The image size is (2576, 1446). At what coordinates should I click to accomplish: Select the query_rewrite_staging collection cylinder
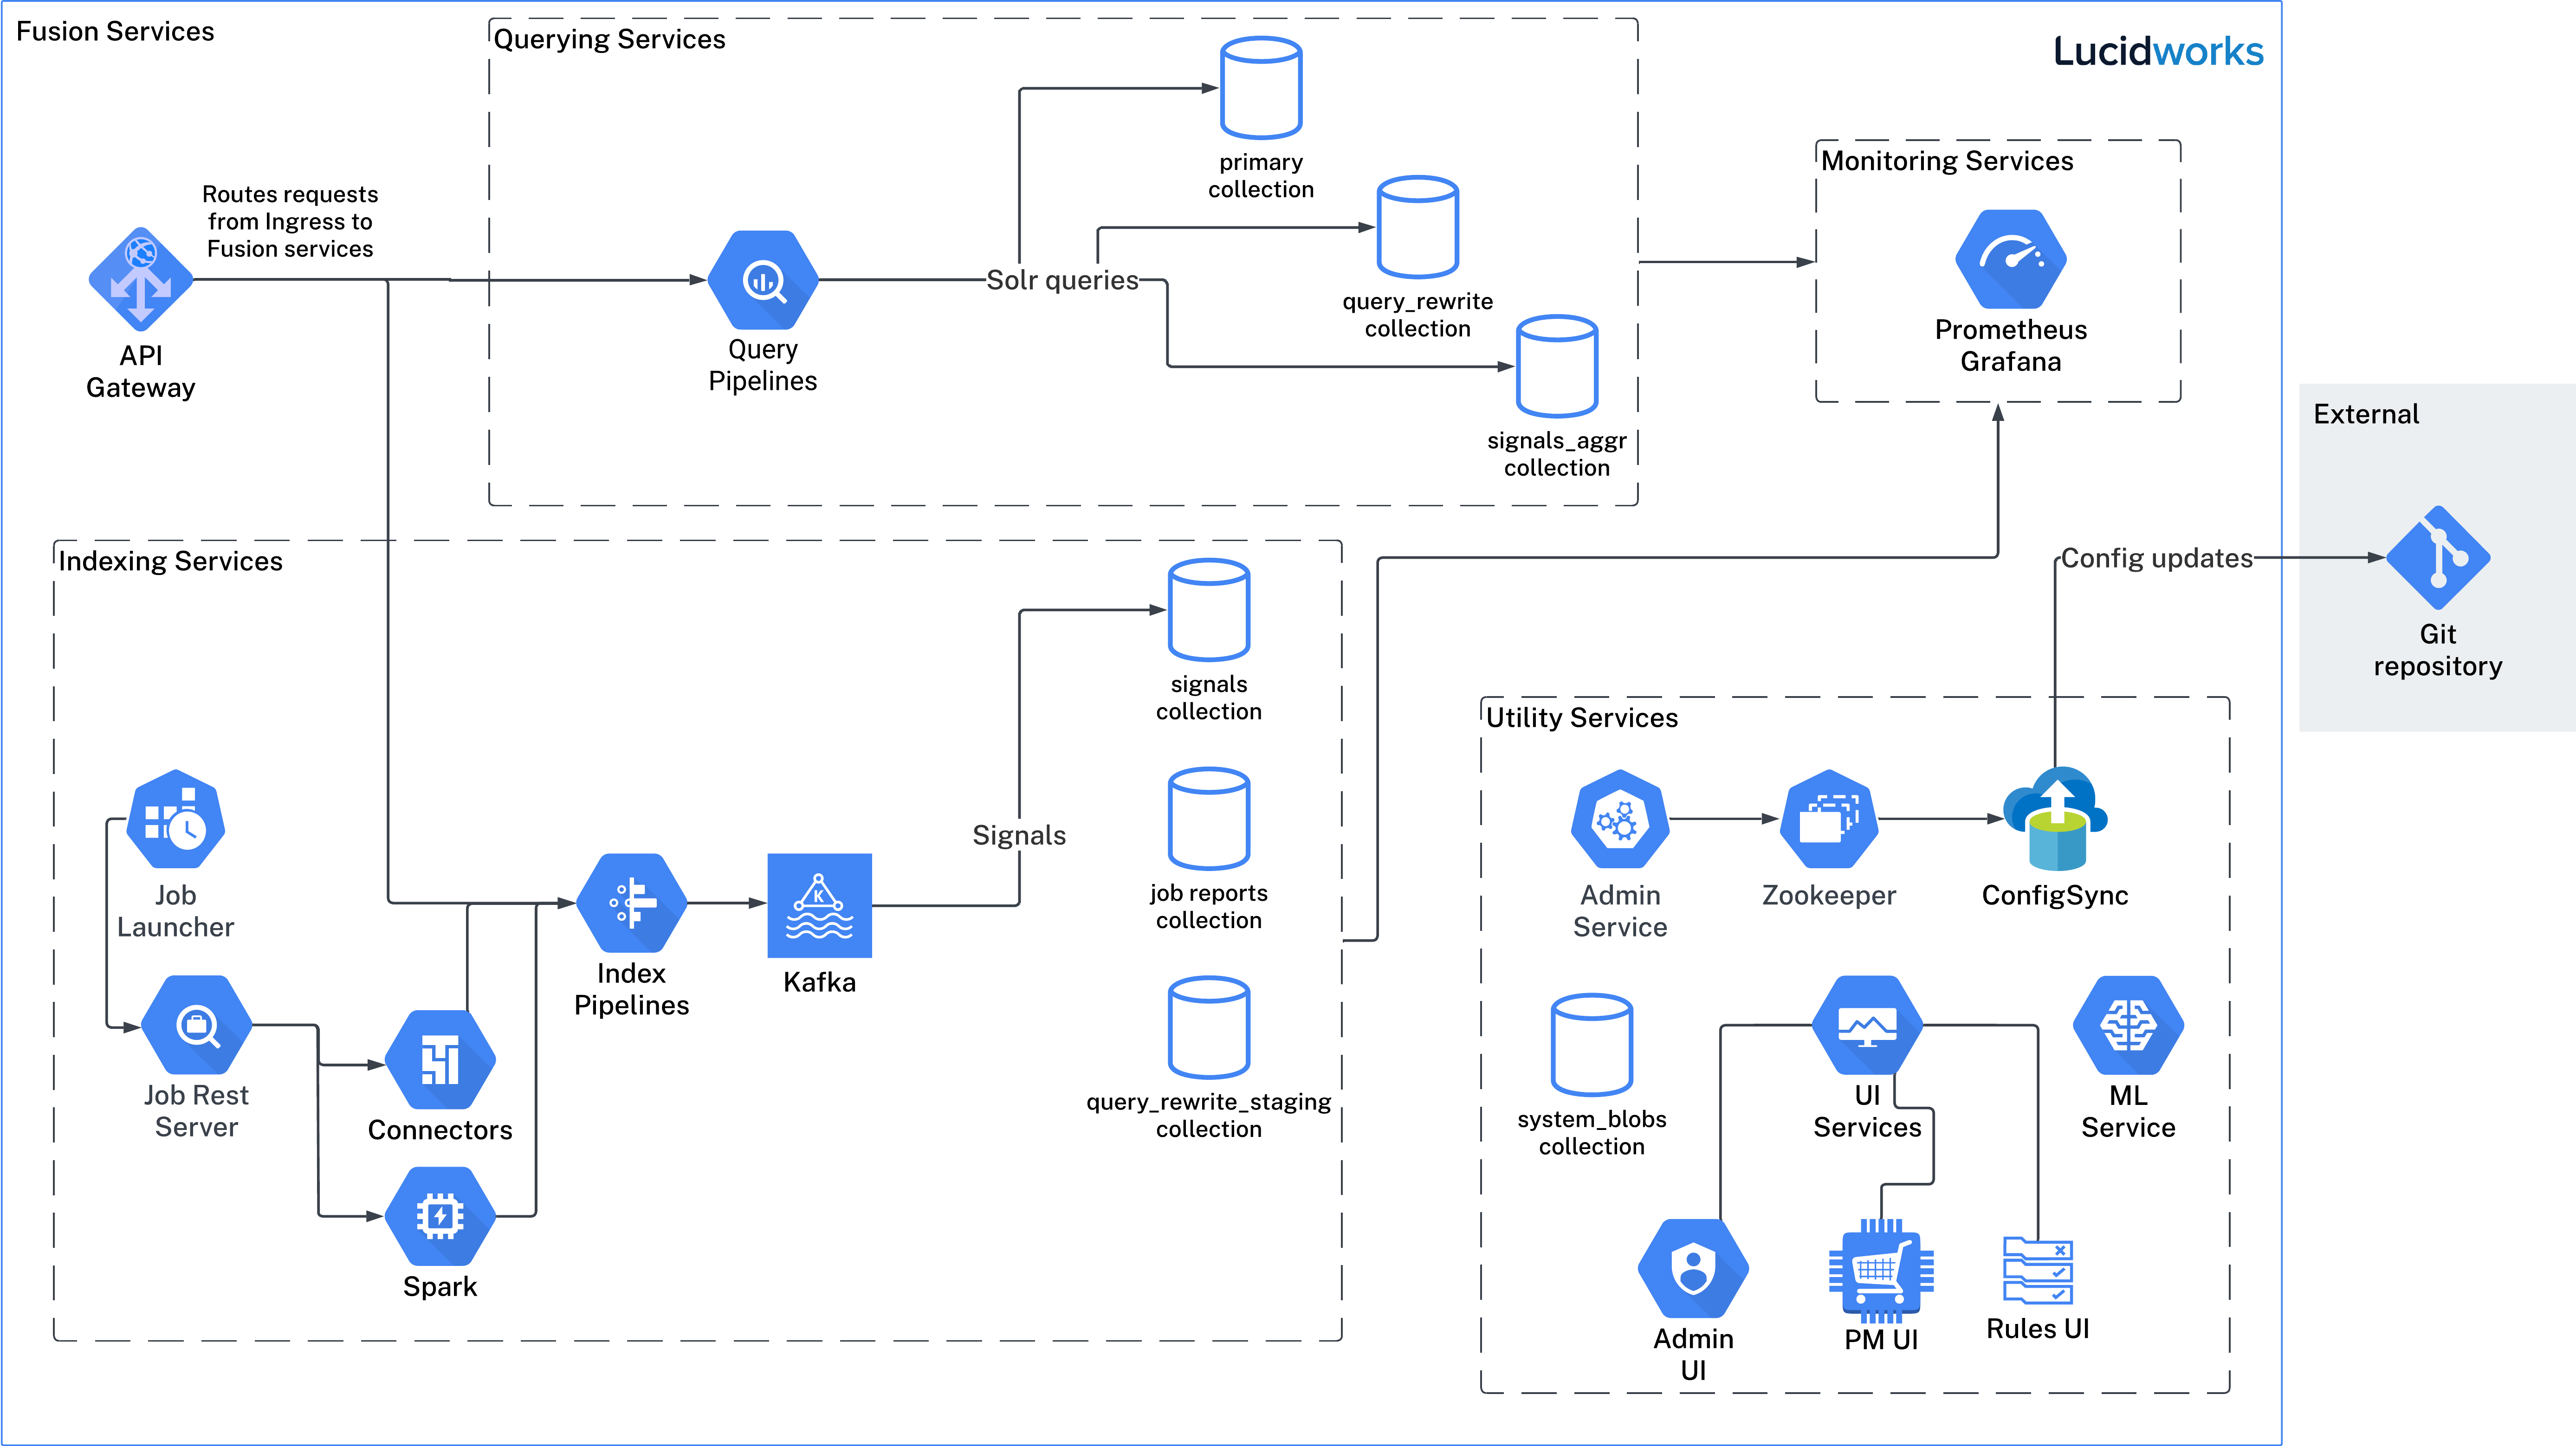(x=1209, y=1027)
